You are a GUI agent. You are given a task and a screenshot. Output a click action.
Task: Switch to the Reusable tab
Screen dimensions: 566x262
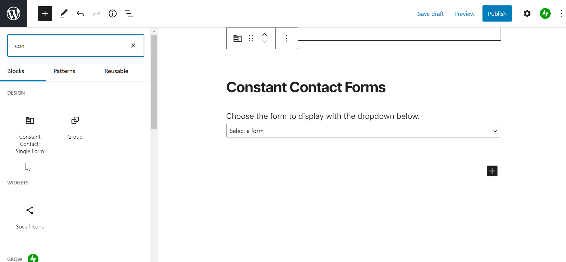pyautogui.click(x=116, y=71)
